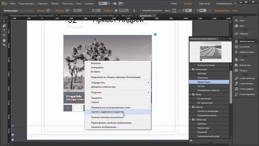Open the Обводка stroke options link

59,11
